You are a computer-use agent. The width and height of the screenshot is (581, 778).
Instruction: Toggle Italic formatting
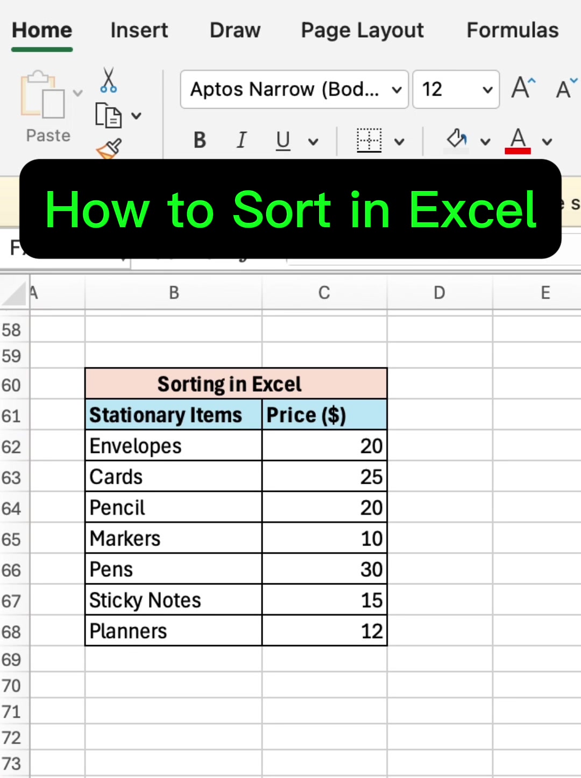242,141
